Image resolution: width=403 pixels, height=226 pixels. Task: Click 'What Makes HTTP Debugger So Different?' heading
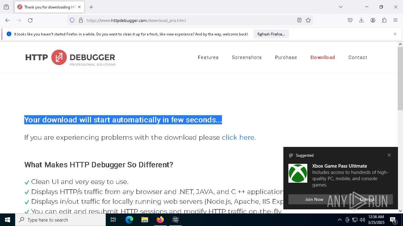point(99,165)
